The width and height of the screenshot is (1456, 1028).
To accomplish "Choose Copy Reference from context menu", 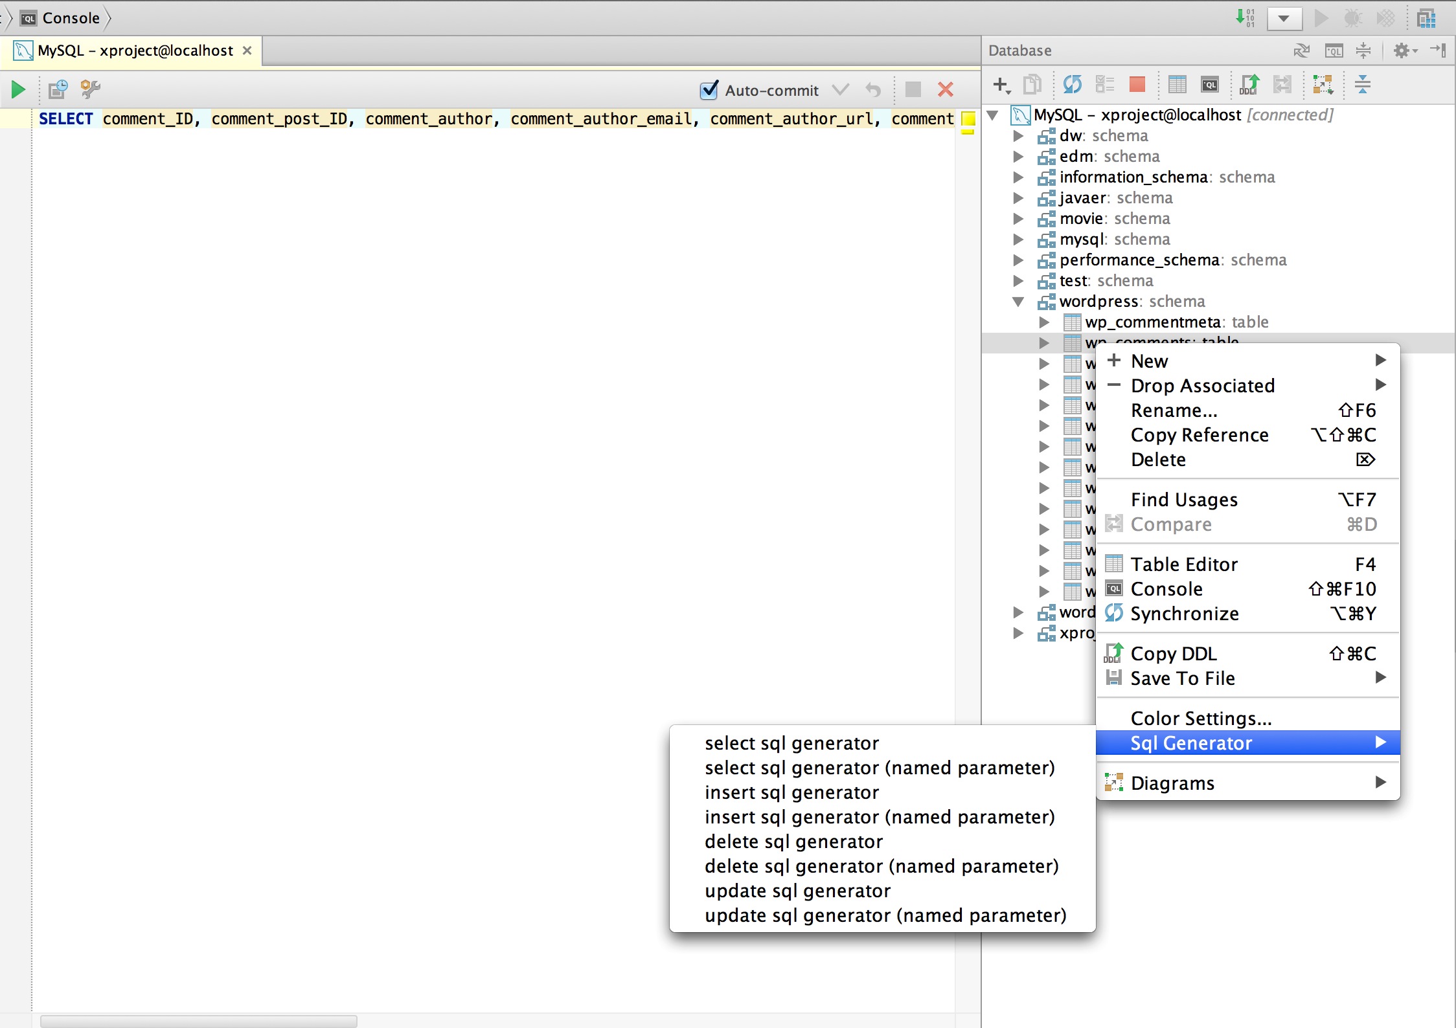I will [x=1199, y=435].
